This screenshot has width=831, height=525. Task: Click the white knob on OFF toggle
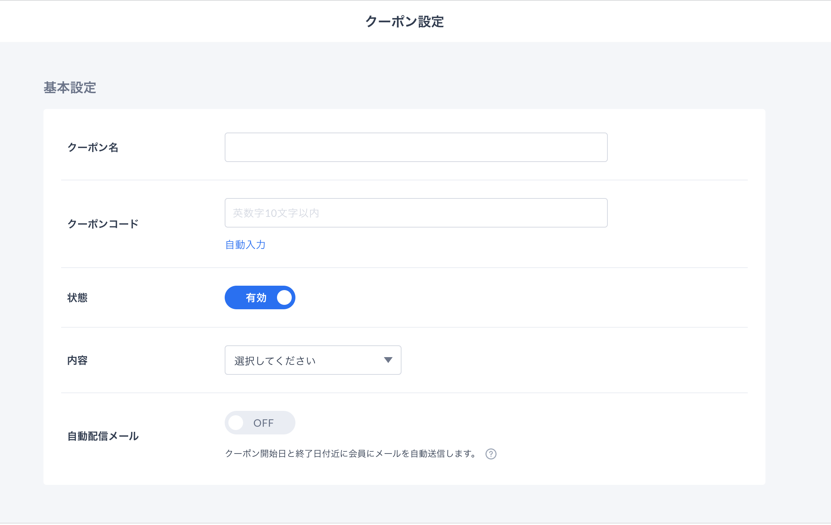tap(236, 423)
